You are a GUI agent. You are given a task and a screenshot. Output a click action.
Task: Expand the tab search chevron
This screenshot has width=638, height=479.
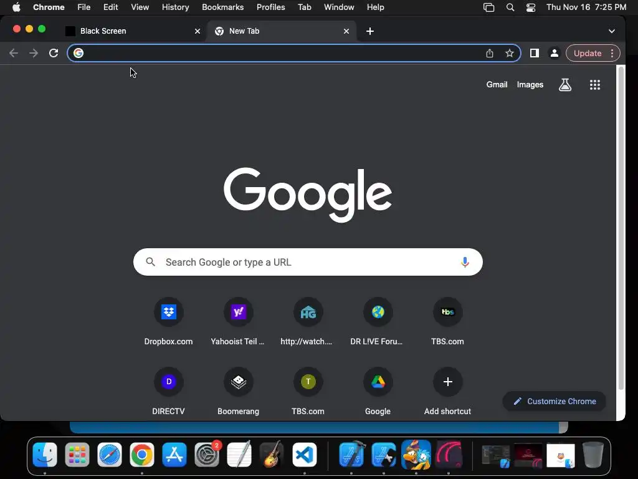[x=612, y=31]
